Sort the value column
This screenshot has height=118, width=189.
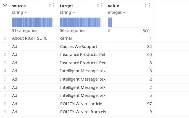[x=146, y=6]
